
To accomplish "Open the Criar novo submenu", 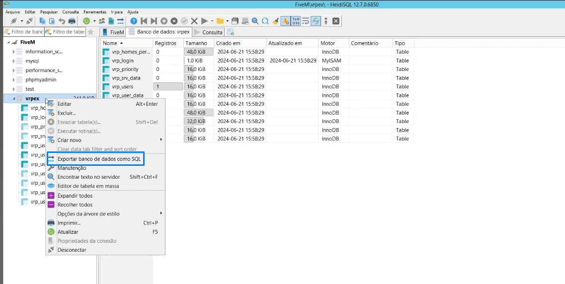I will 105,140.
